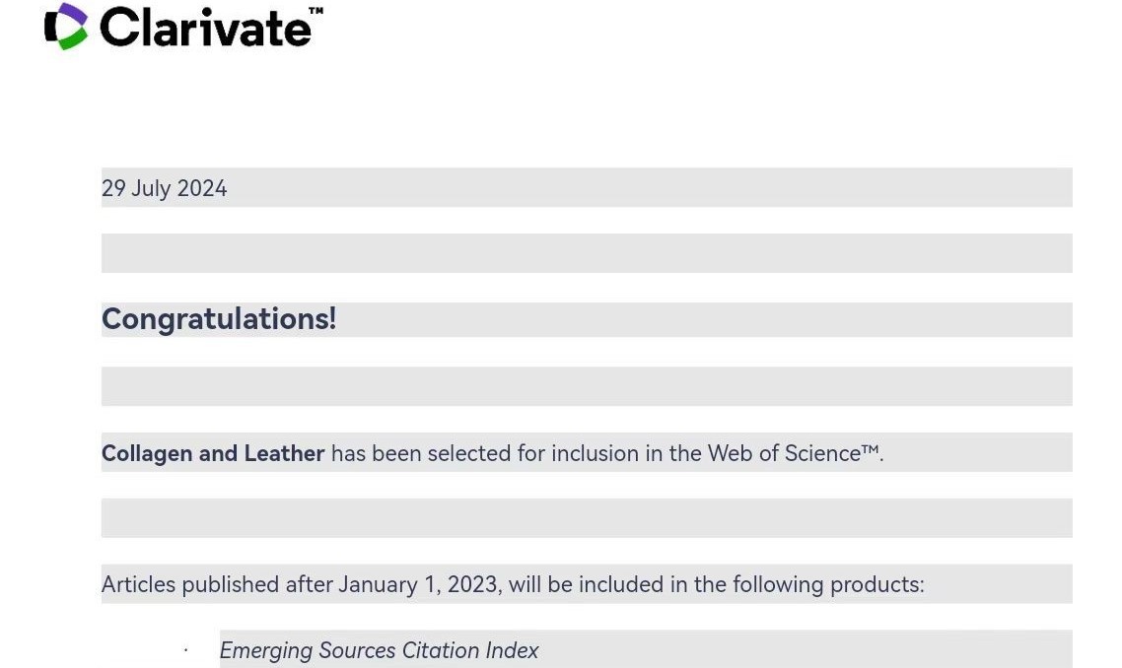Click the purple segment of the Clarivate logo

click(71, 14)
